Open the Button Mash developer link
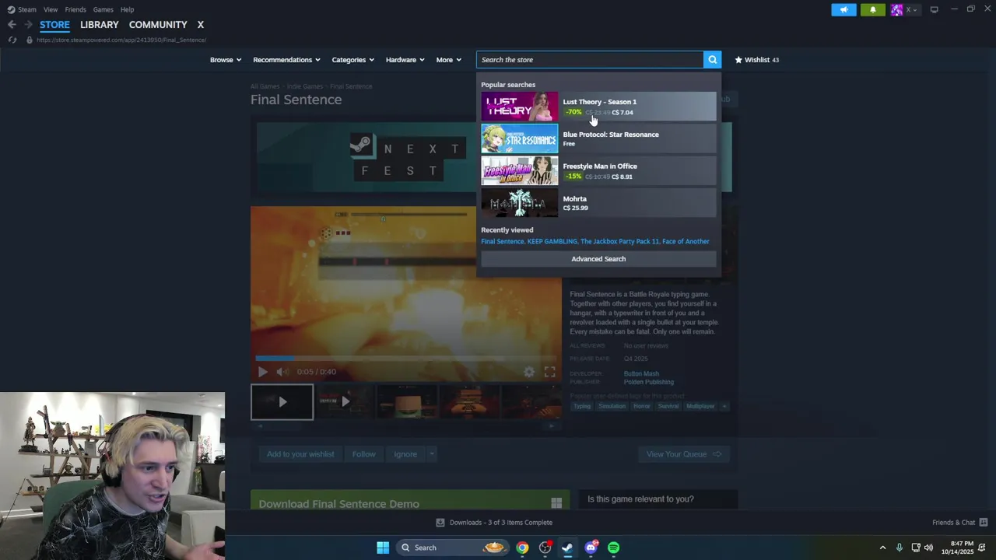This screenshot has width=996, height=560. click(641, 374)
